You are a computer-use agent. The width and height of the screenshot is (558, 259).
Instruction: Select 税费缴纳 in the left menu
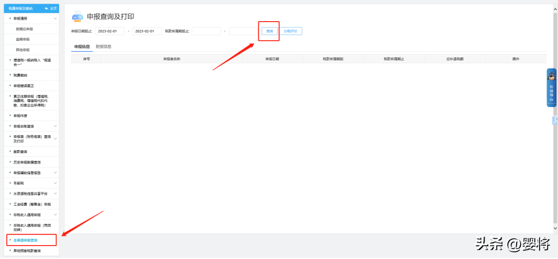[32, 75]
